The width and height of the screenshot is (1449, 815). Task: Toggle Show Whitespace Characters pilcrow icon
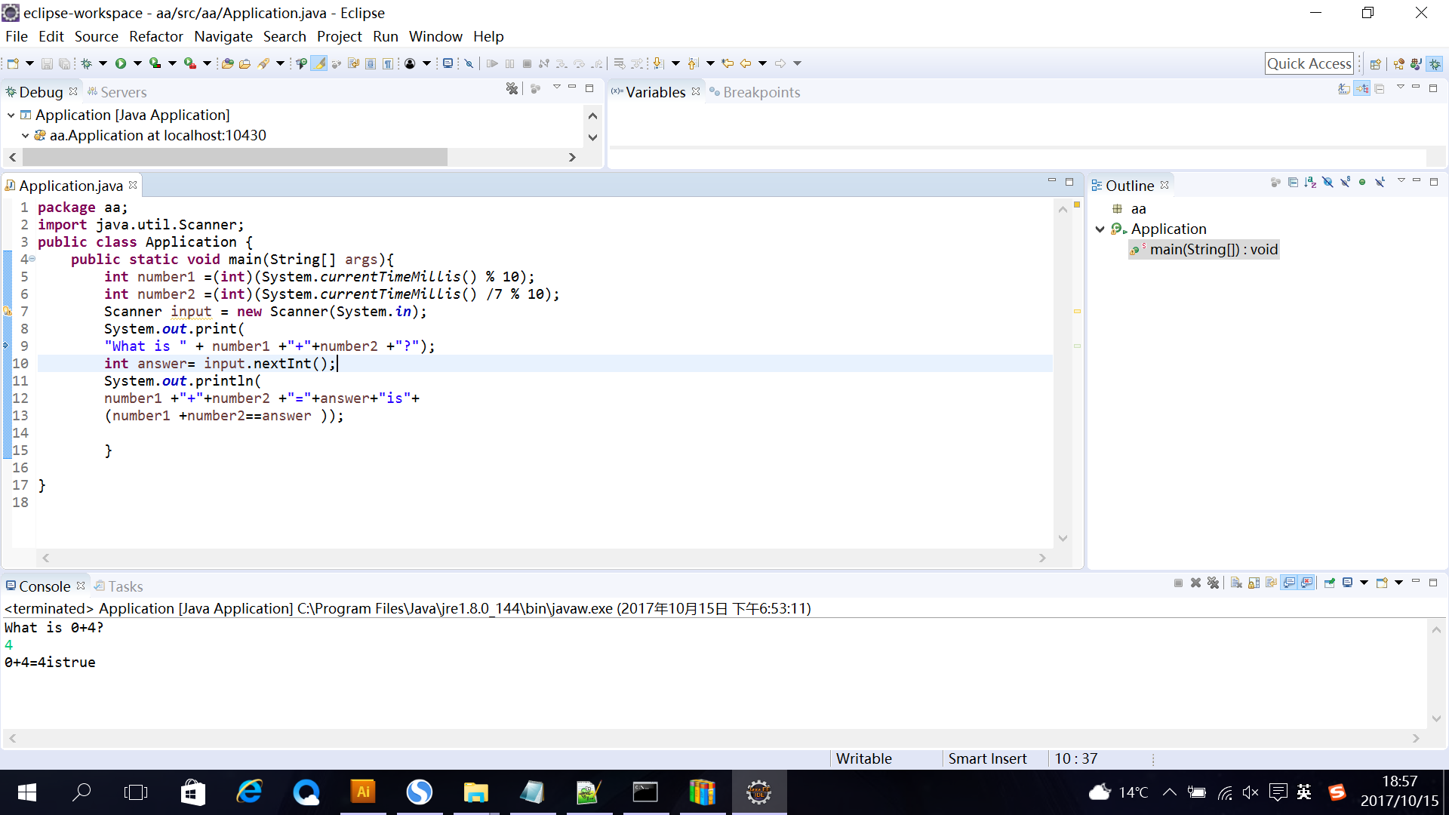pyautogui.click(x=388, y=63)
